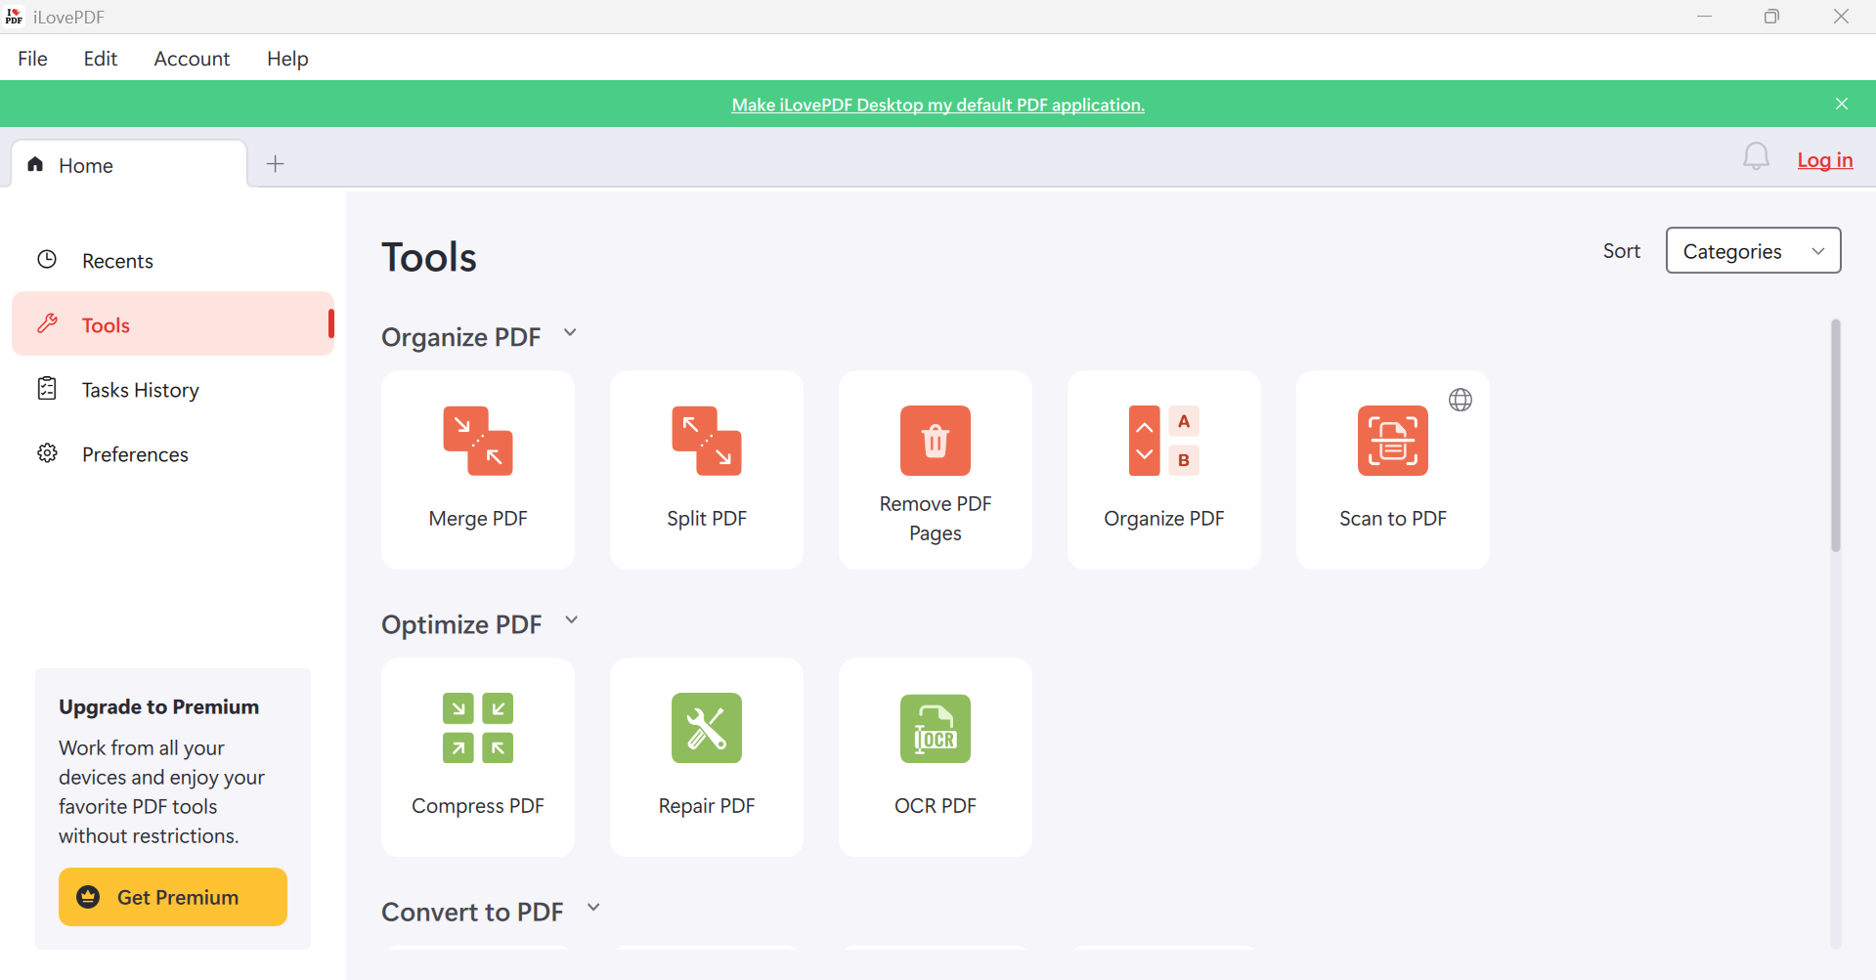
Task: Click the Log in link
Action: click(x=1825, y=160)
